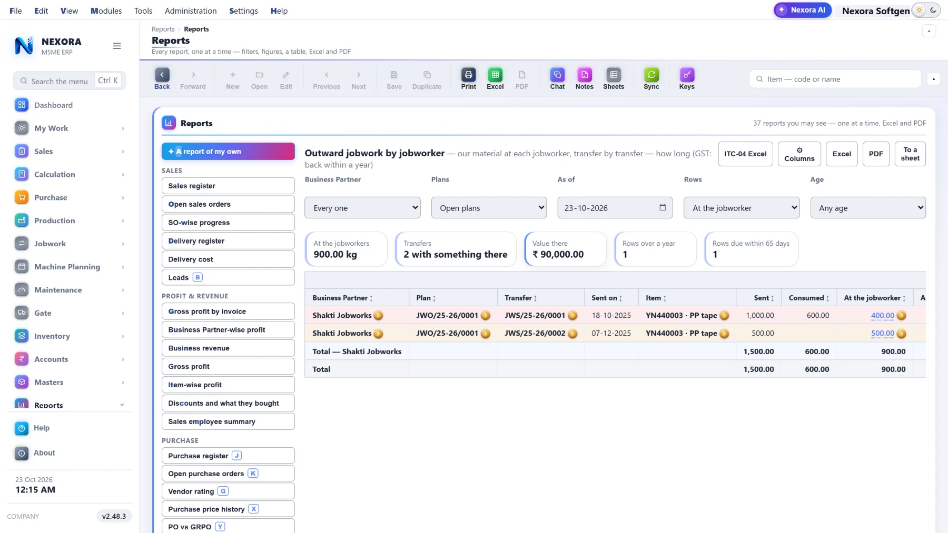Open the Modules menu
The height and width of the screenshot is (533, 948).
click(x=106, y=11)
